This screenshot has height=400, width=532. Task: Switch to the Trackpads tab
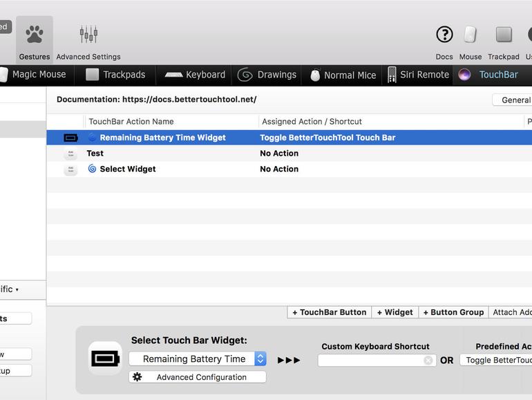point(115,75)
